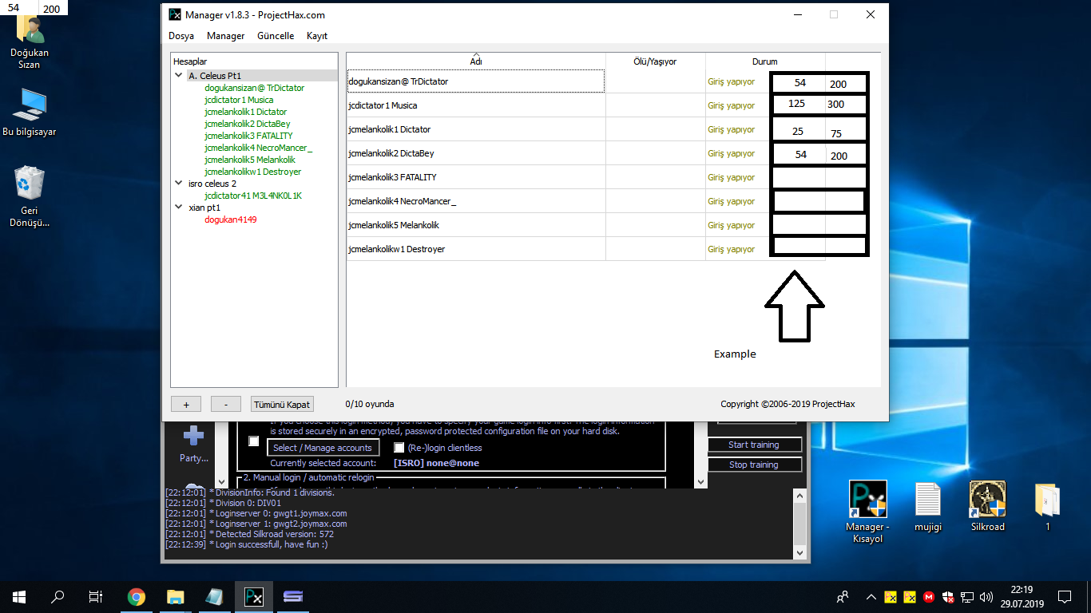Collapse the isro celeus 2 group
Viewport: 1091px width, 613px height.
[x=179, y=184]
